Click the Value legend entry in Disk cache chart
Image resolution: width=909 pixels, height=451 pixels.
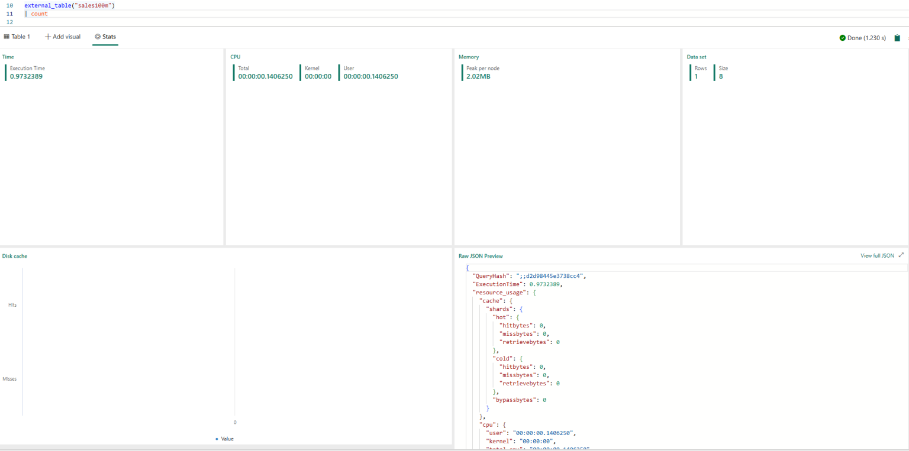[x=225, y=439]
